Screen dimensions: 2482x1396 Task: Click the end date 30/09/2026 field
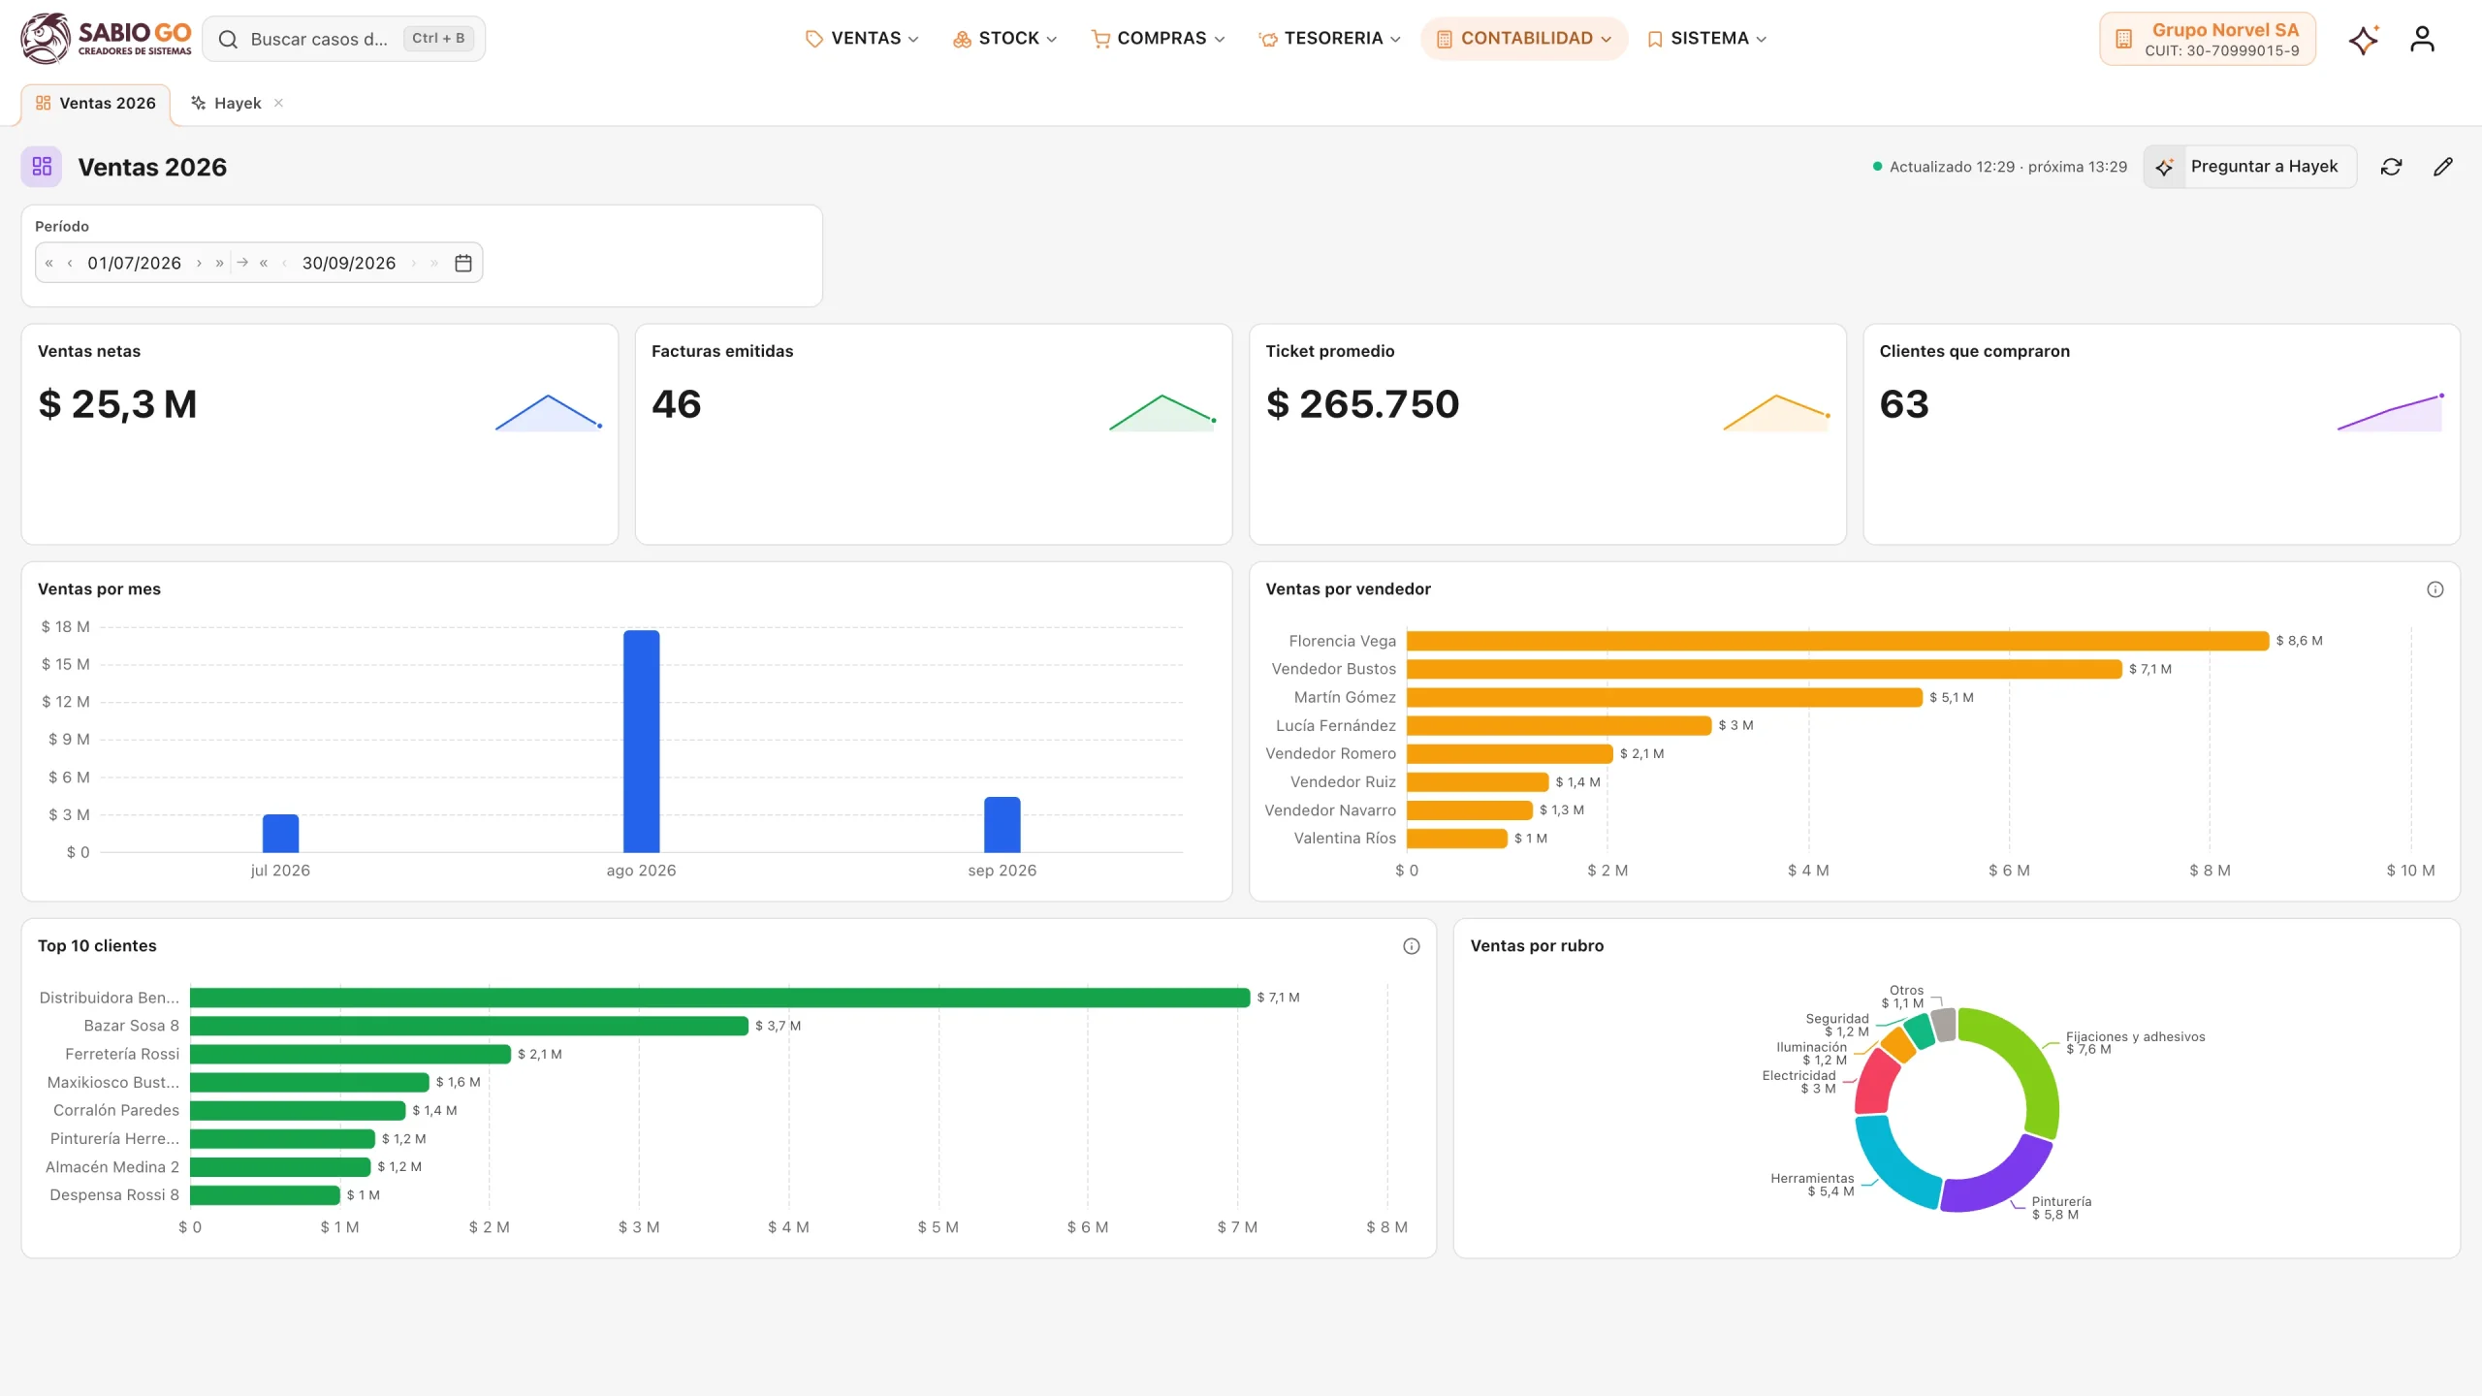click(349, 263)
